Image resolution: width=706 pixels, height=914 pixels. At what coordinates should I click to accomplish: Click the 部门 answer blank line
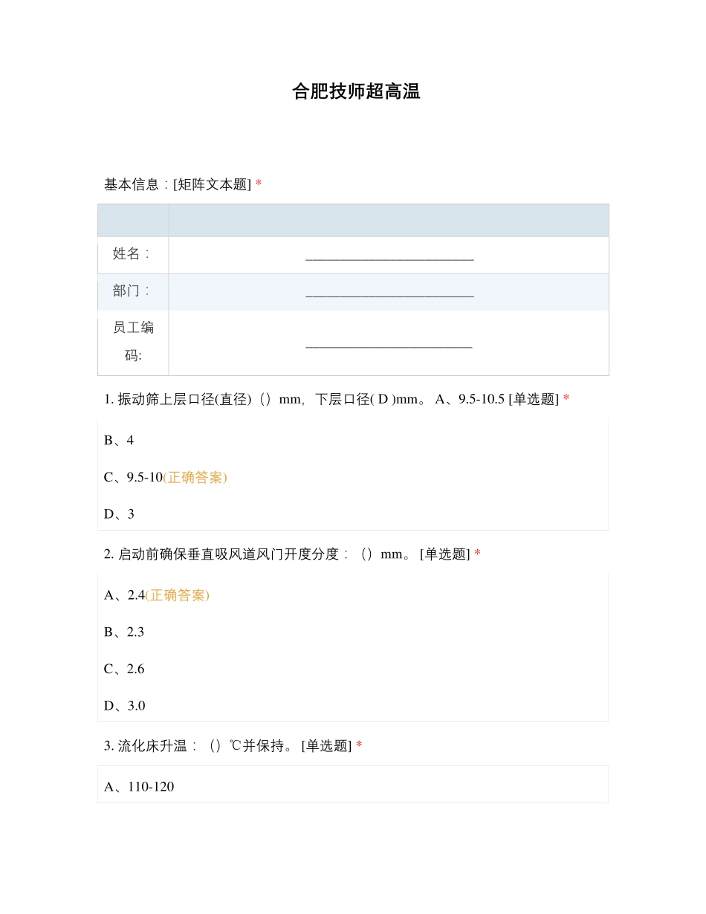click(x=389, y=294)
